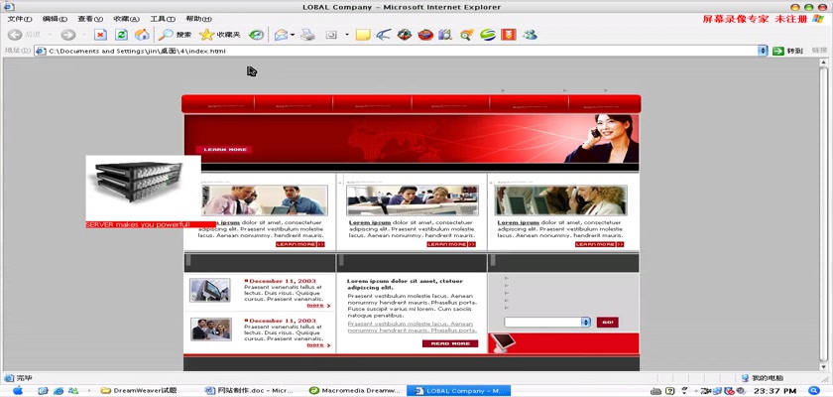
Task: Click the red download arrow toolbar icon
Action: pyautogui.click(x=509, y=35)
